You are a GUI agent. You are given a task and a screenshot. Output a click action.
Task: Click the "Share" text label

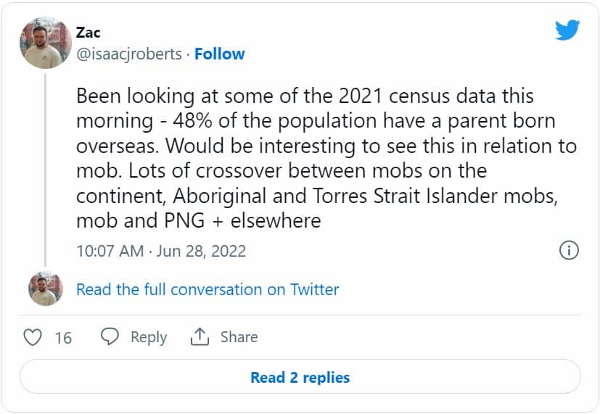239,337
